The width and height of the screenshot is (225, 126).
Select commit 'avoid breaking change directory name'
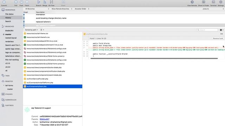pyautogui.click(x=51, y=18)
